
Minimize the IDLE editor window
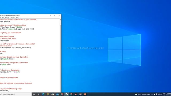50,15
